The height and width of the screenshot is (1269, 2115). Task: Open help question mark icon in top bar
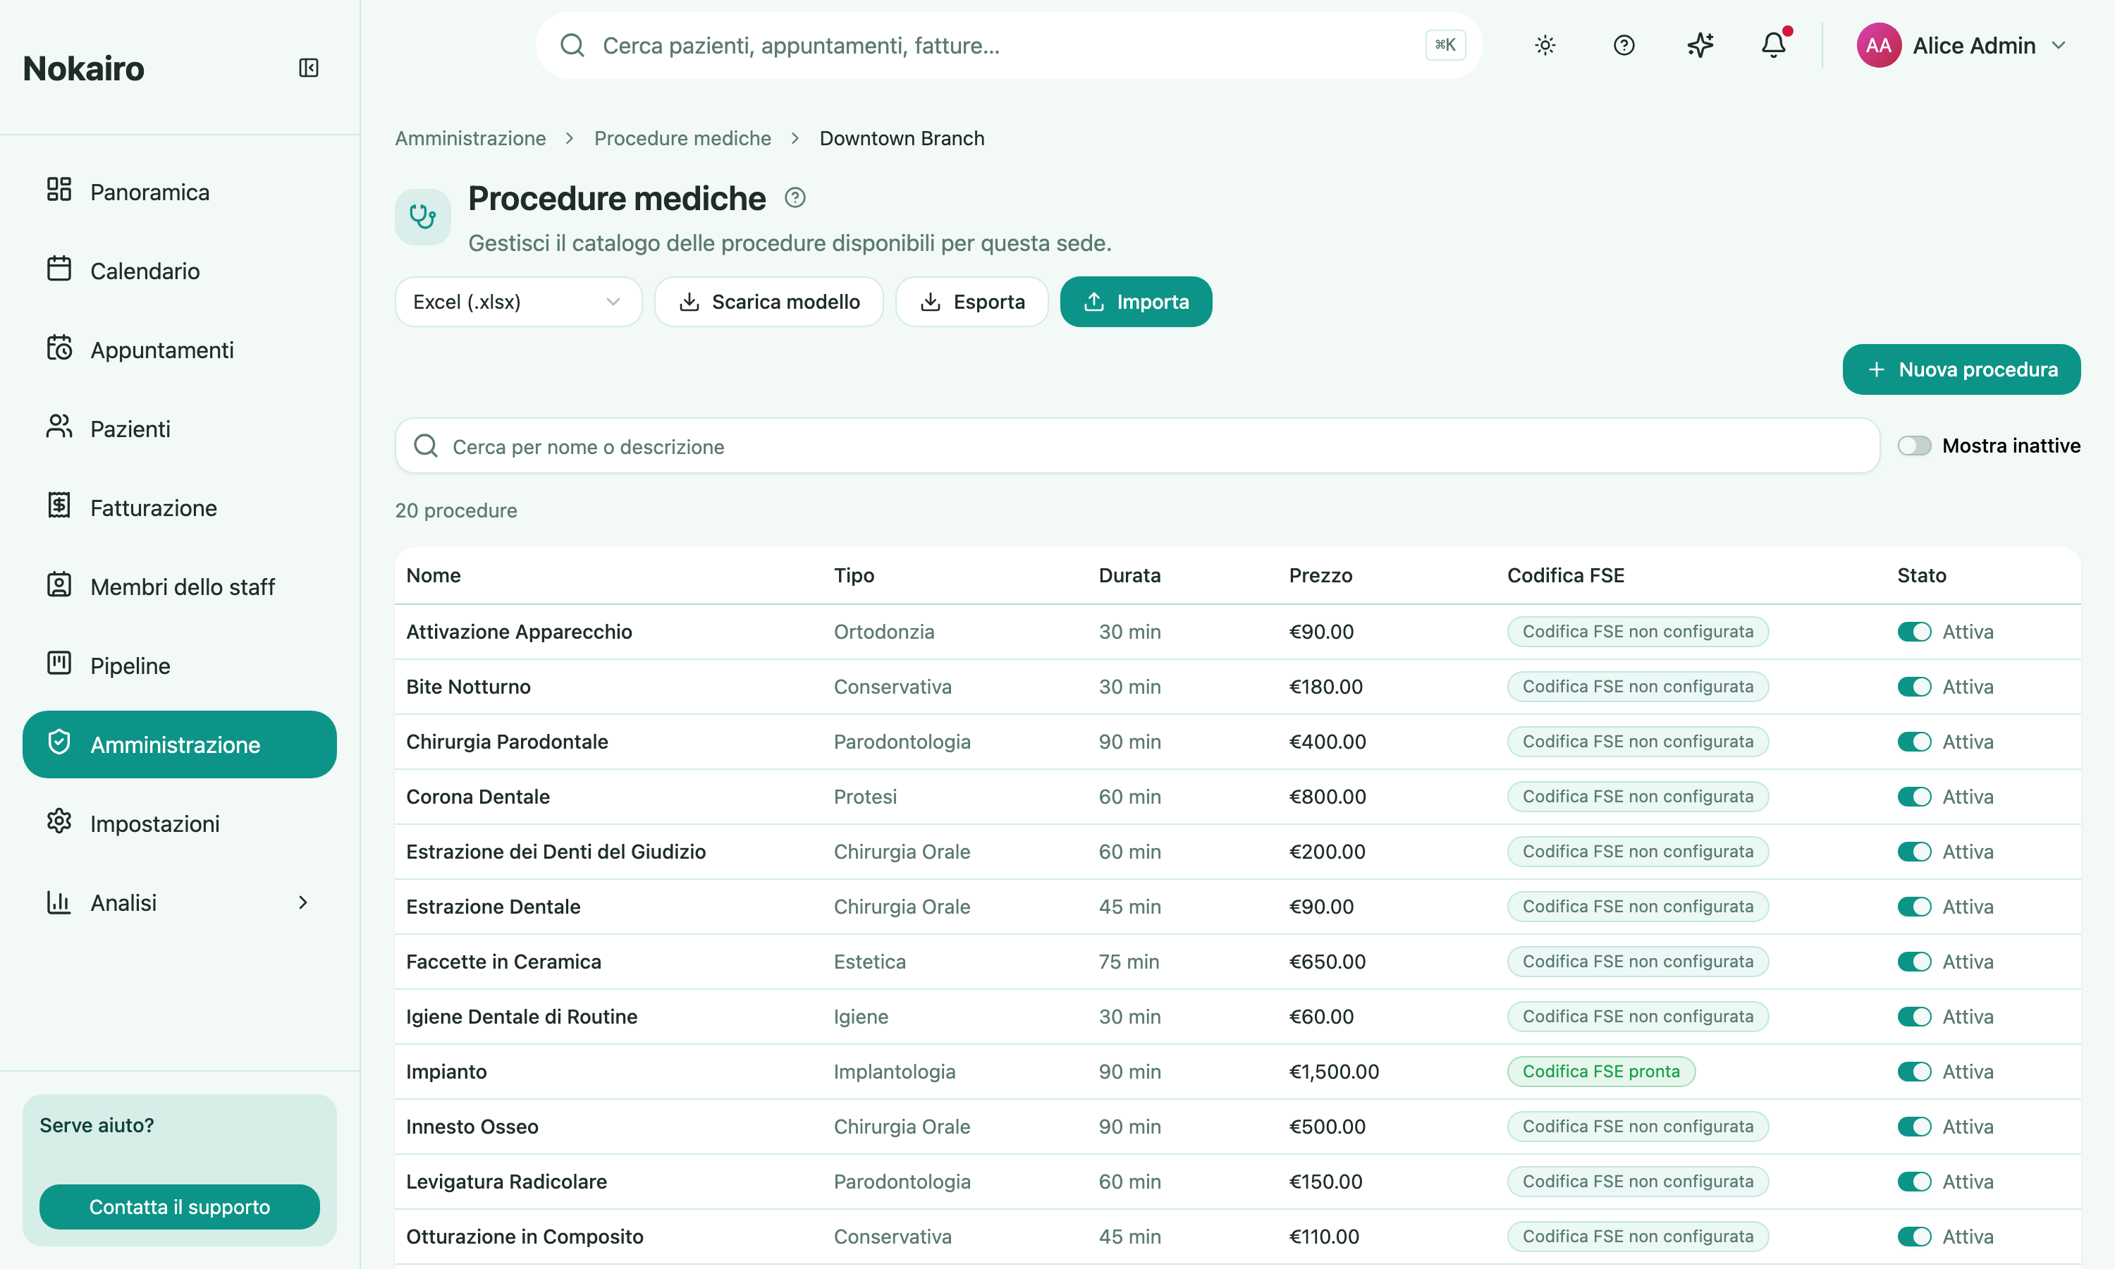point(1624,45)
